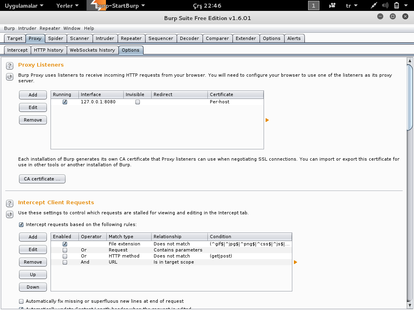
Task: Open the Yerler menu dropdown
Action: click(68, 6)
